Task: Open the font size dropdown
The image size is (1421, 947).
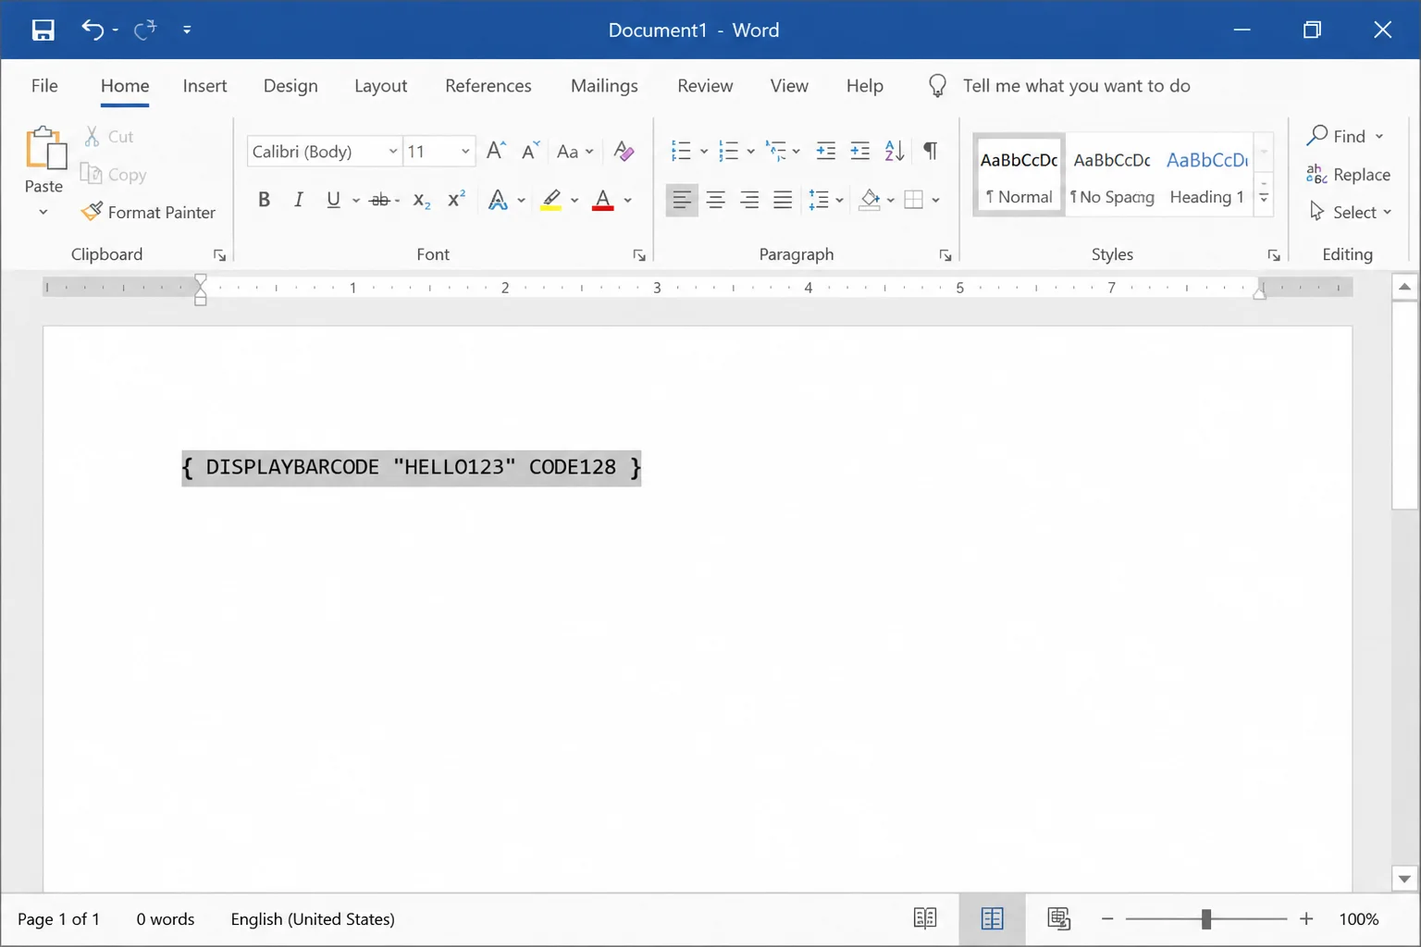Action: tap(465, 151)
